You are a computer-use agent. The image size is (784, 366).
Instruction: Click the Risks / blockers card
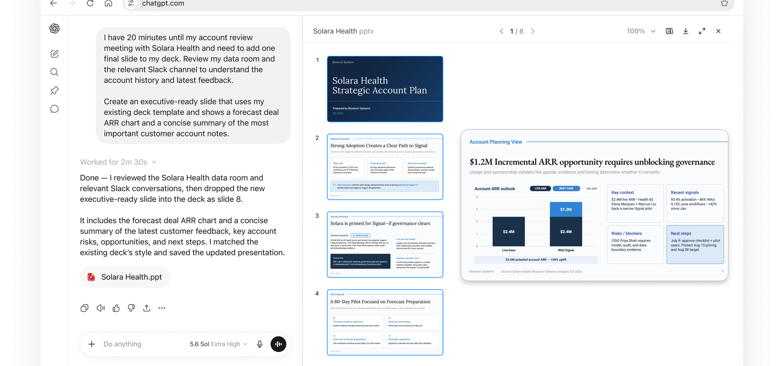(635, 245)
